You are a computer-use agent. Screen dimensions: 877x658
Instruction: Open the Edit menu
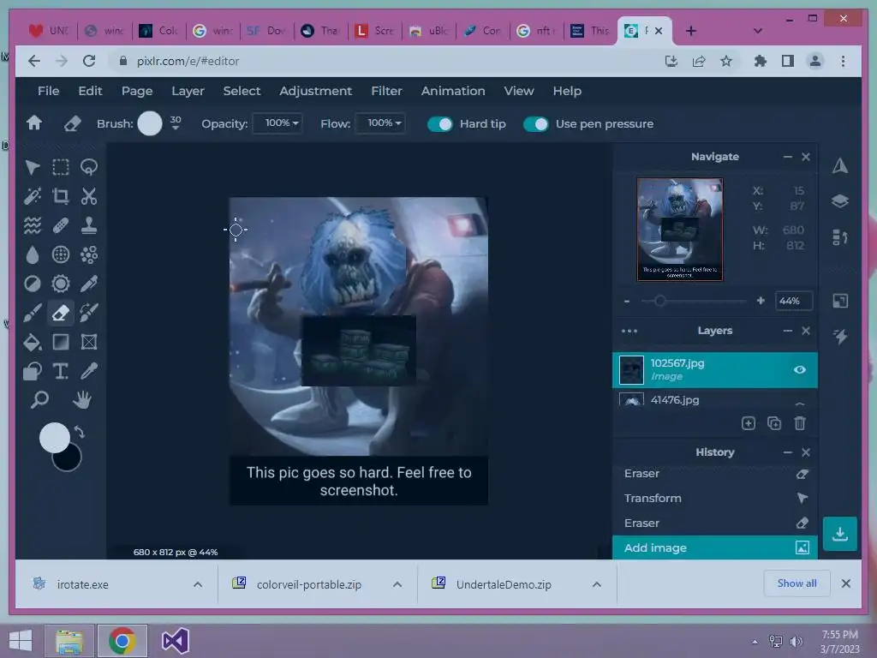point(90,91)
